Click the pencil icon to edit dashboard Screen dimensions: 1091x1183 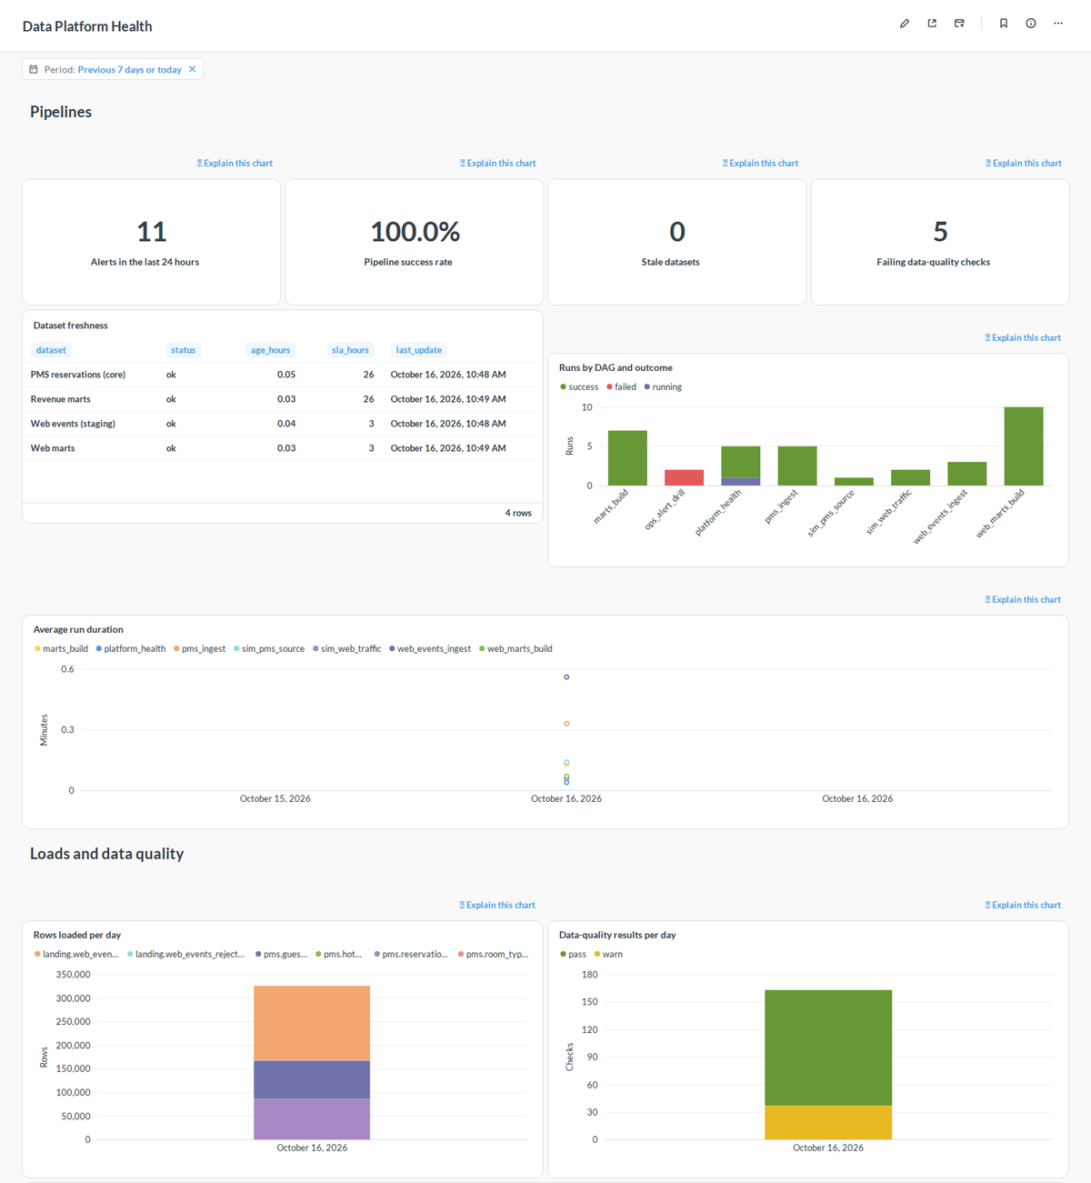coord(905,24)
